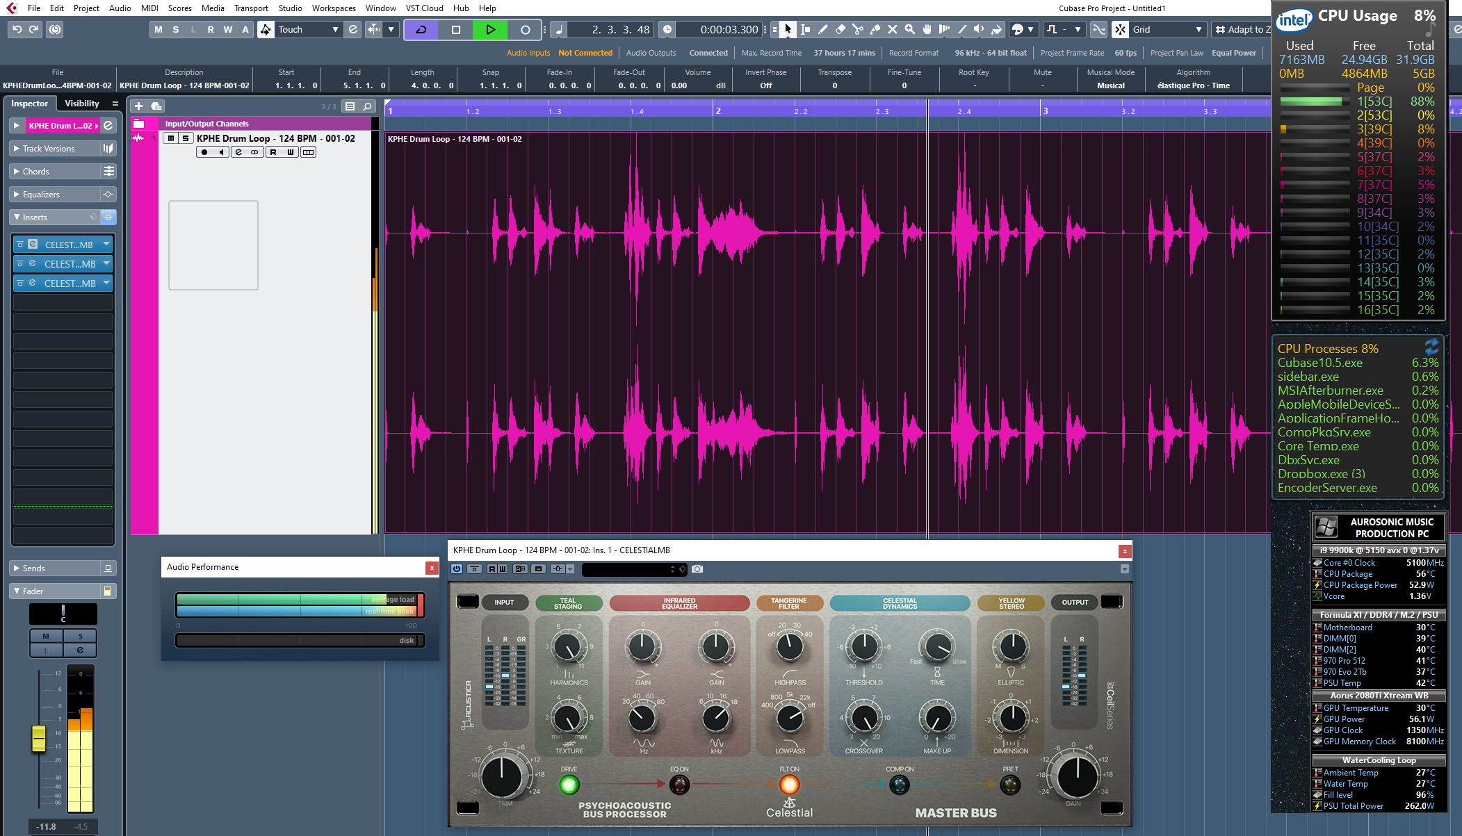Expand the Sends section
The width and height of the screenshot is (1462, 836).
17,568
